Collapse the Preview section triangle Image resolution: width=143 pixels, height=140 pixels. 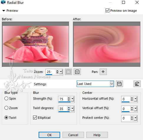[x=4, y=11]
